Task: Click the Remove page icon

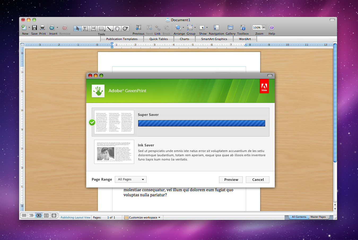Action: [65, 28]
